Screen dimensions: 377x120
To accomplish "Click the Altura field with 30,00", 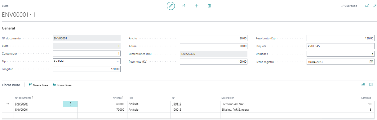I will click(x=214, y=46).
